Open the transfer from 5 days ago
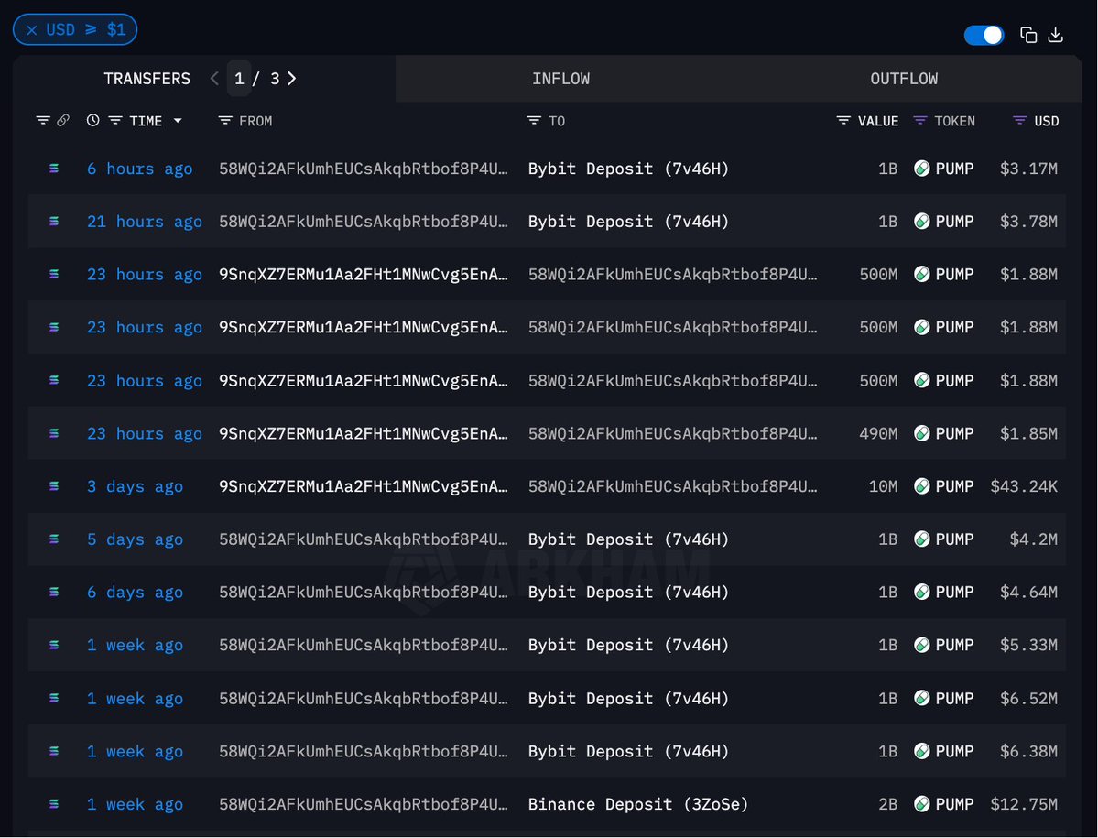The height and width of the screenshot is (838, 1098). pos(135,539)
